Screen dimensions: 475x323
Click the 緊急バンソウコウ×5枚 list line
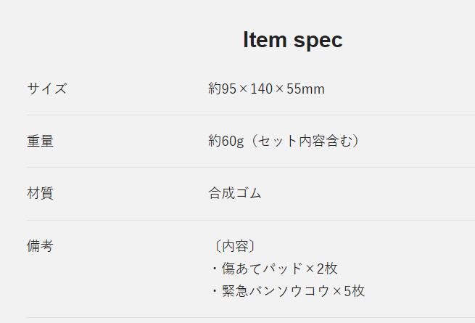288,291
